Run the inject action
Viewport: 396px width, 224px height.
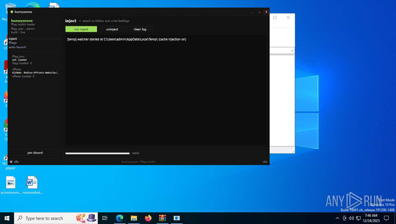pos(81,29)
